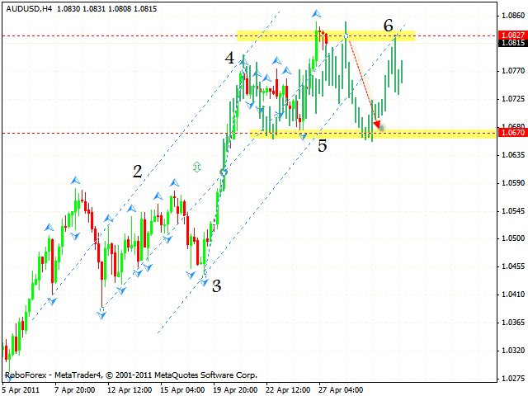Click the red arrowhead at the lower yellow zone

378,125
